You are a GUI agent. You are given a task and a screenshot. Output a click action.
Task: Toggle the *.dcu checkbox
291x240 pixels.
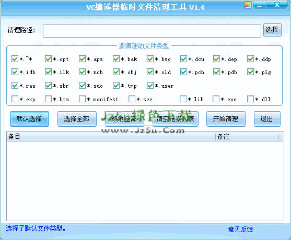183,59
